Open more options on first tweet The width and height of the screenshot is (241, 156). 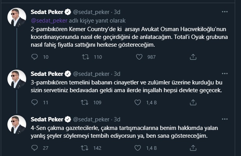pos(225,12)
